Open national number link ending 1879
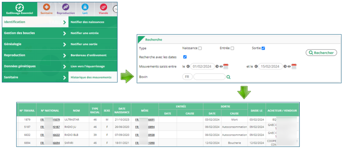 [x=50, y=120]
